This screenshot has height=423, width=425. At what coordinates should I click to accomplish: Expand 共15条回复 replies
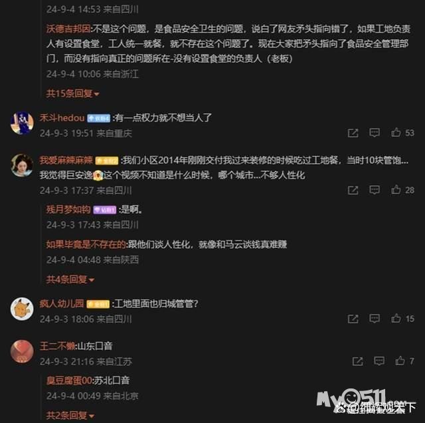tap(72, 94)
